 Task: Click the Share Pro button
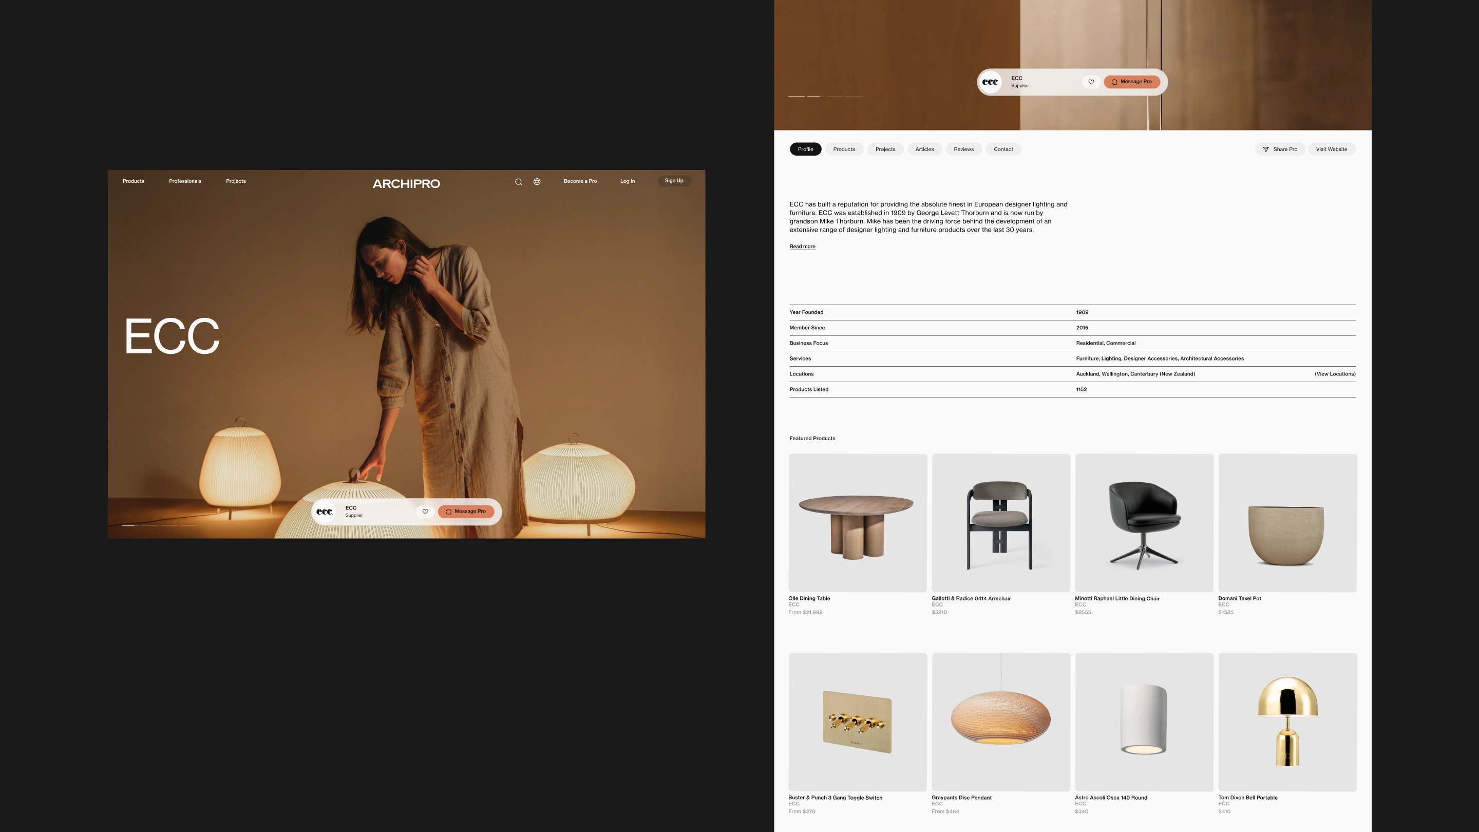click(x=1280, y=149)
